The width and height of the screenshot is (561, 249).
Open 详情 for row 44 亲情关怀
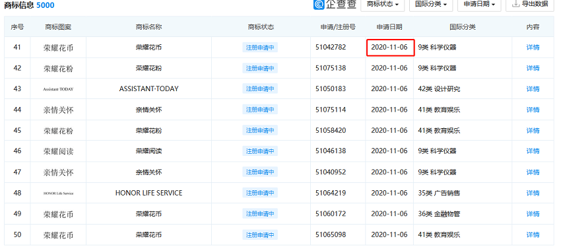click(533, 110)
